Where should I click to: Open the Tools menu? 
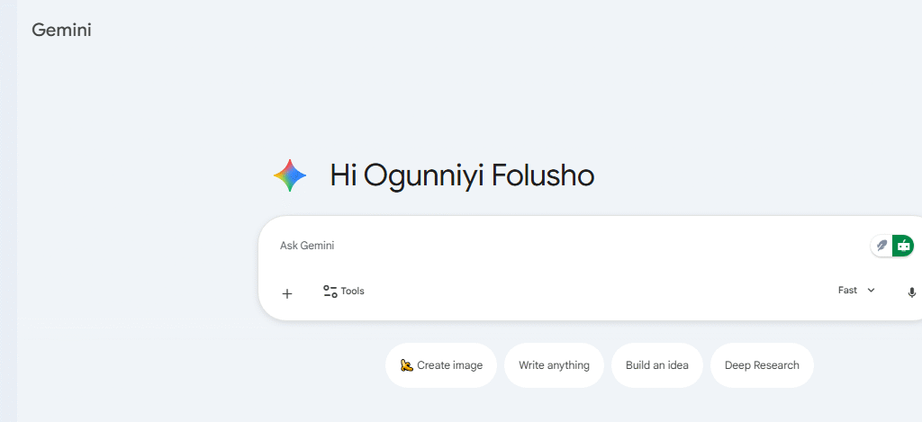click(344, 292)
